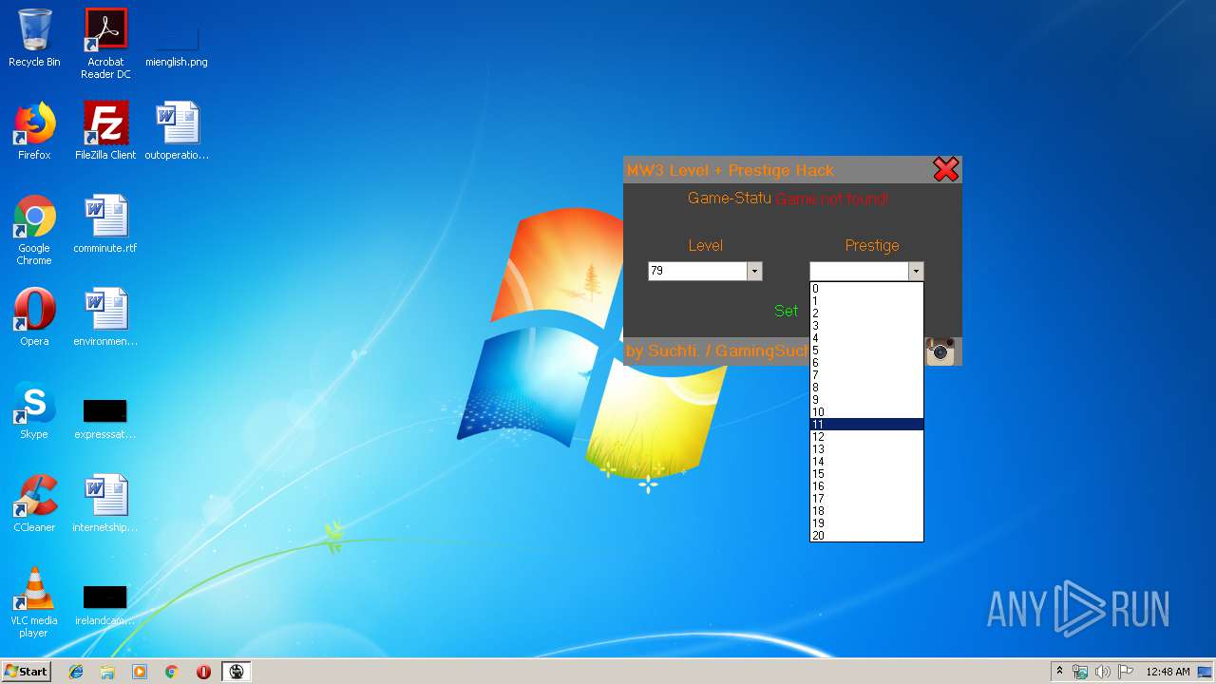Launch Firefox from the desktop
This screenshot has height=684, width=1216.
coord(34,131)
